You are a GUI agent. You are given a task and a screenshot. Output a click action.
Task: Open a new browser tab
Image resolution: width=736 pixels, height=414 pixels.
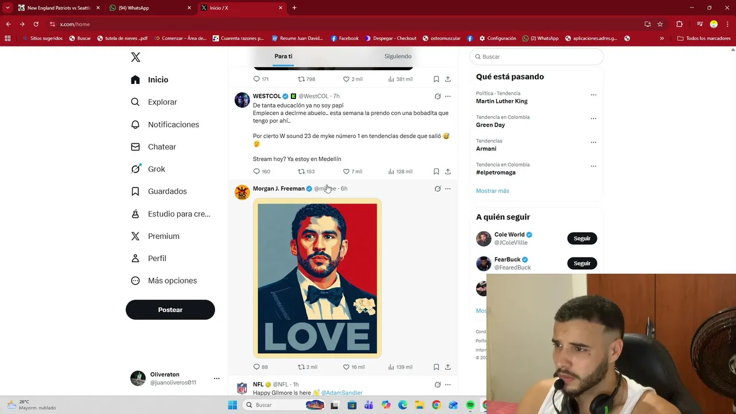click(x=294, y=8)
